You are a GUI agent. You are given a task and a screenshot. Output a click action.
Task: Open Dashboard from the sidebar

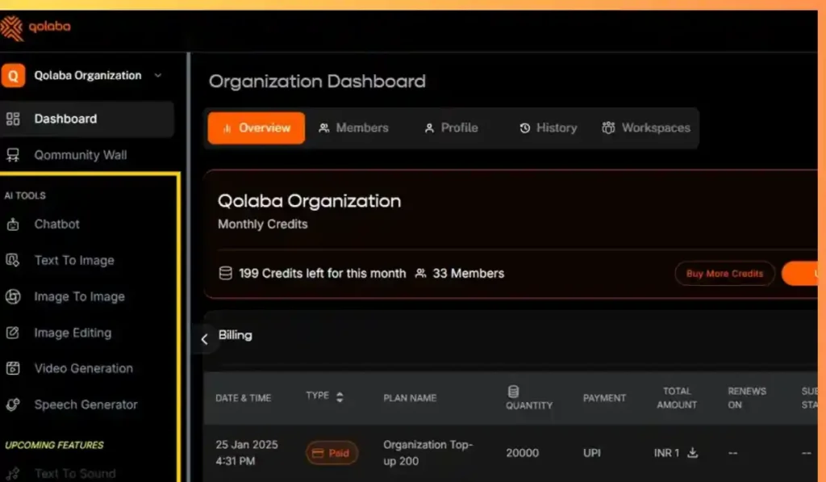coord(87,119)
